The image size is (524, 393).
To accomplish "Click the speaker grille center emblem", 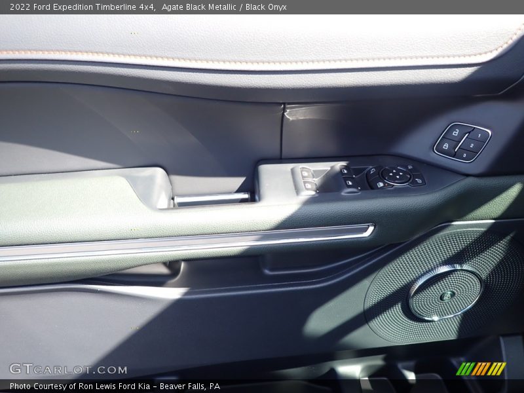I will (447, 295).
